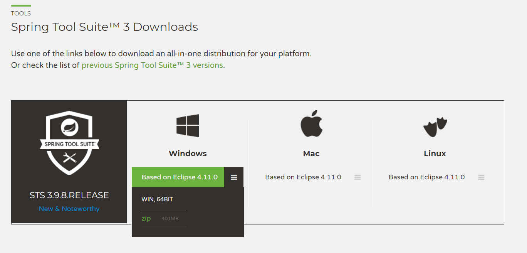Click the Linux footprint logo icon
The image size is (527, 253).
point(435,127)
